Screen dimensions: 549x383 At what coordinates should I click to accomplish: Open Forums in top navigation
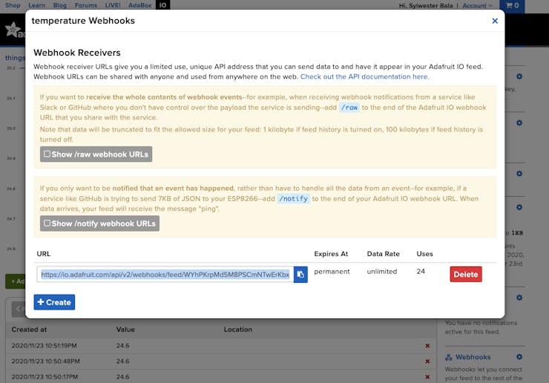pos(86,5)
